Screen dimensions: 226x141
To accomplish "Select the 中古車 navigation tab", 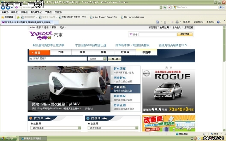I will [x=147, y=52].
